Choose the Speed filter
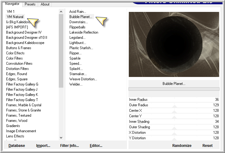The height and width of the screenshot is (153, 225). 76,64
